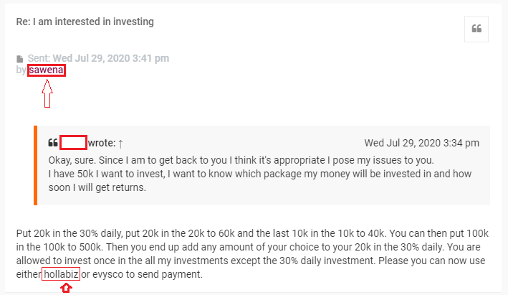Viewport: 508px width, 295px height.
Task: Click the document icon beside Sent
Action: pos(20,59)
